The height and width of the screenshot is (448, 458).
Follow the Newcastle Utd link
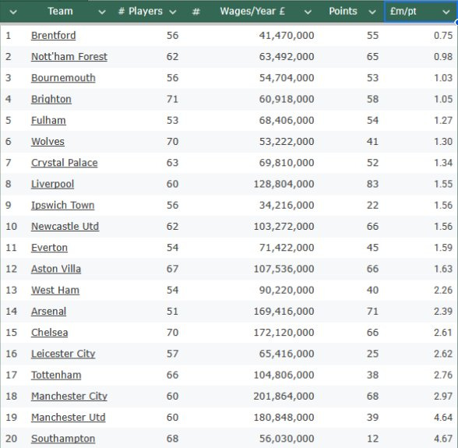coord(65,227)
